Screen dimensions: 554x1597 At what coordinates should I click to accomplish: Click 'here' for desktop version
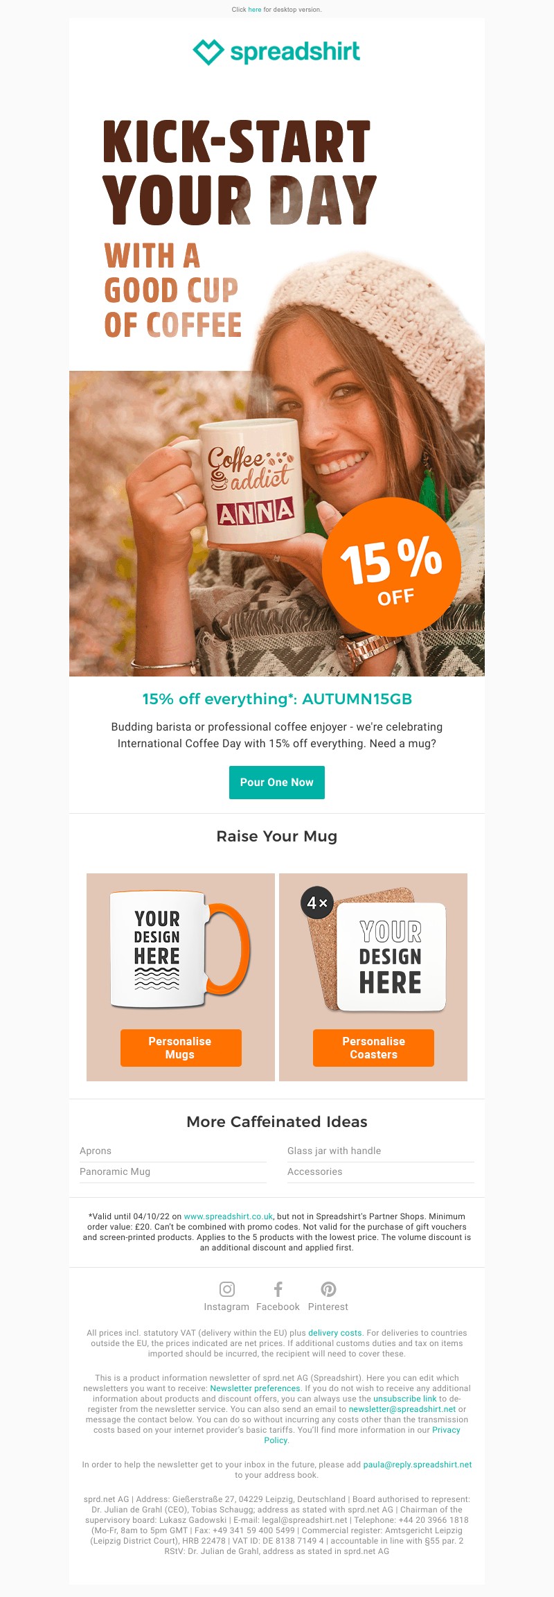[x=255, y=10]
